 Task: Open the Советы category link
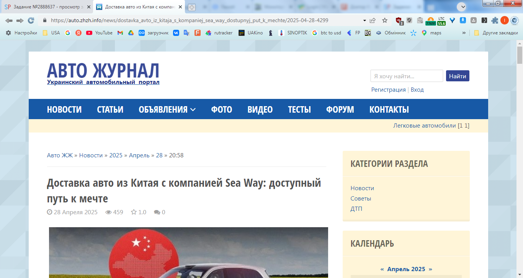point(361,199)
